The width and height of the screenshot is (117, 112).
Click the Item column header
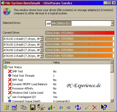click(x=27, y=62)
